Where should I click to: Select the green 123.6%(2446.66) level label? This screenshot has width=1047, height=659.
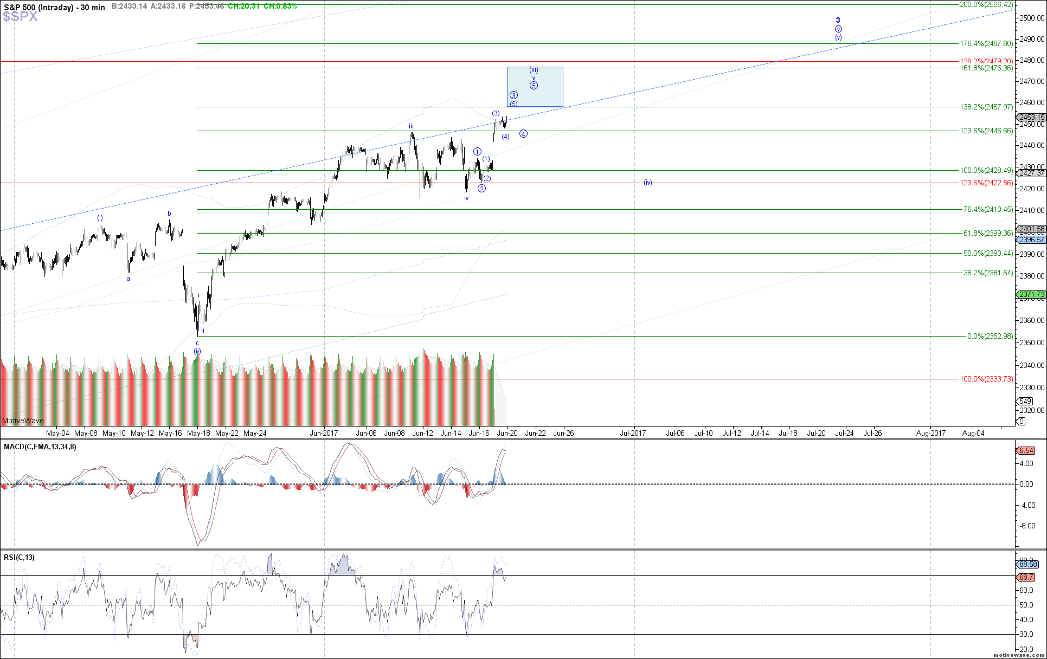[x=986, y=131]
